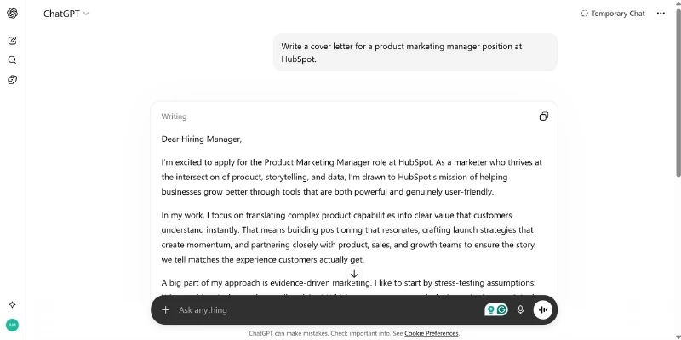Toggle Temporary Chat mode
Viewport: 681px width, 340px height.
pyautogui.click(x=613, y=14)
